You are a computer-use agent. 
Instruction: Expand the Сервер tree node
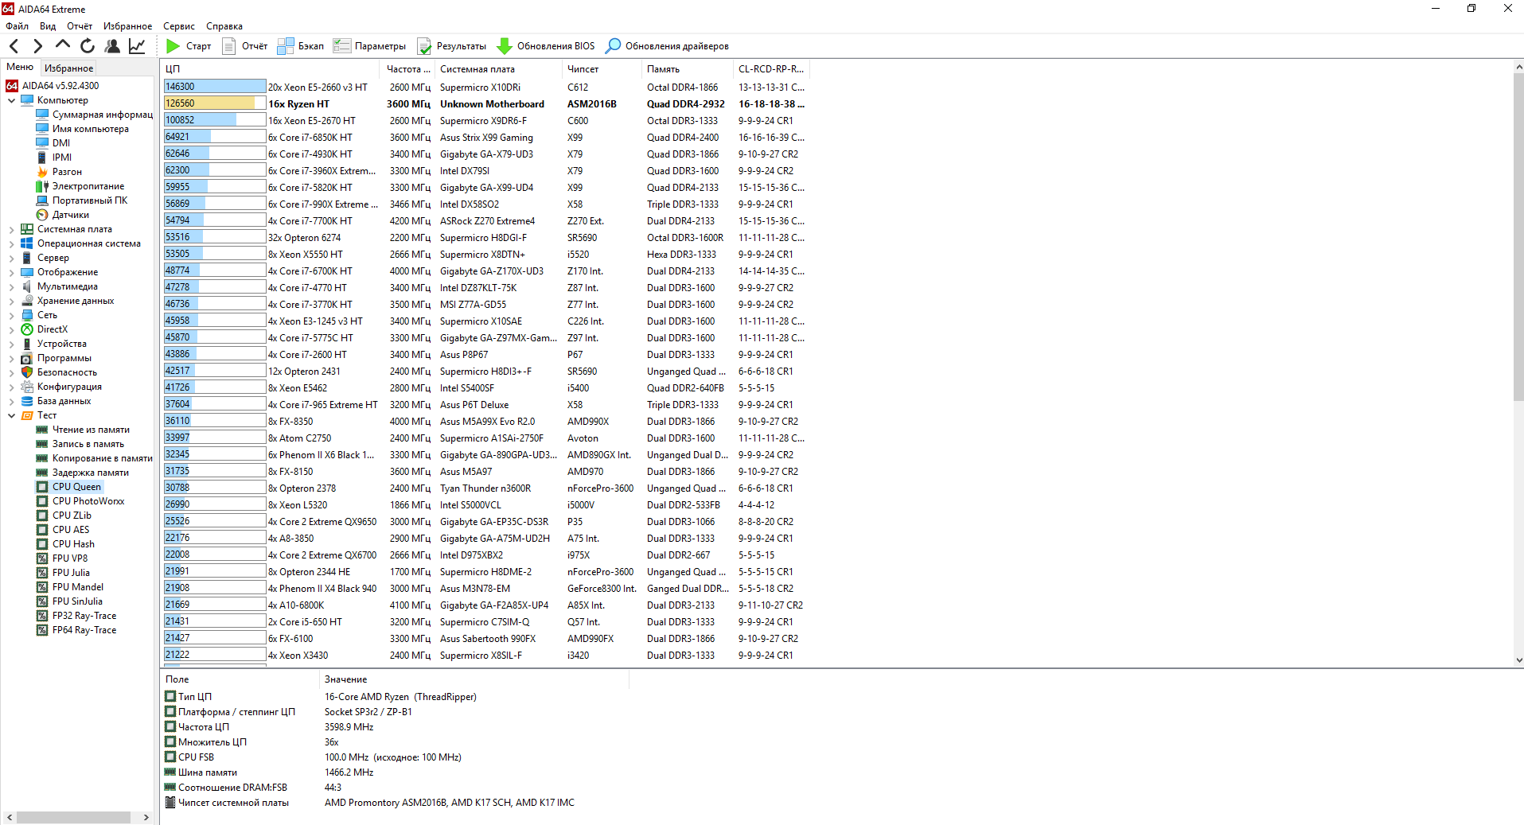tap(11, 258)
